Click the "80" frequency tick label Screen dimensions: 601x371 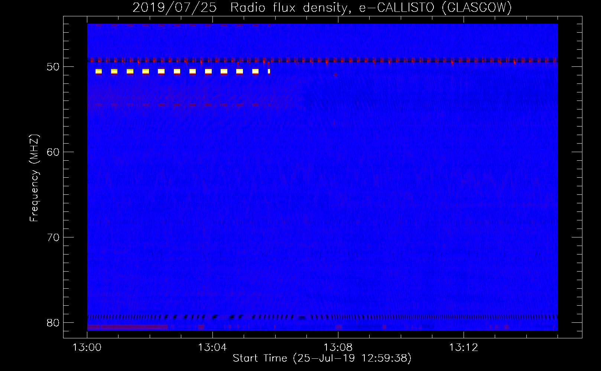pyautogui.click(x=53, y=323)
